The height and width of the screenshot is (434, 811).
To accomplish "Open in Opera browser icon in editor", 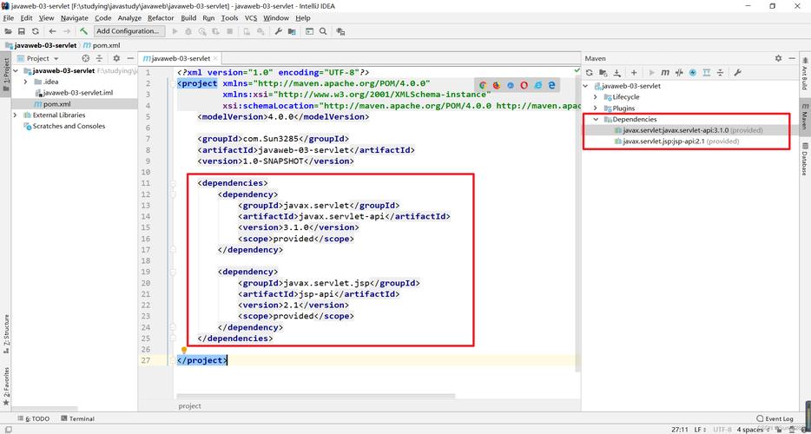I will [x=524, y=85].
